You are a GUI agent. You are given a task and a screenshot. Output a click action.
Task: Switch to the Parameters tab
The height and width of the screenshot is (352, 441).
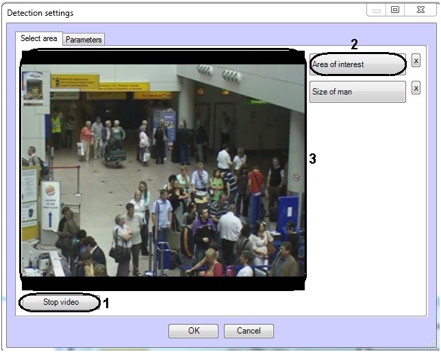click(x=84, y=40)
